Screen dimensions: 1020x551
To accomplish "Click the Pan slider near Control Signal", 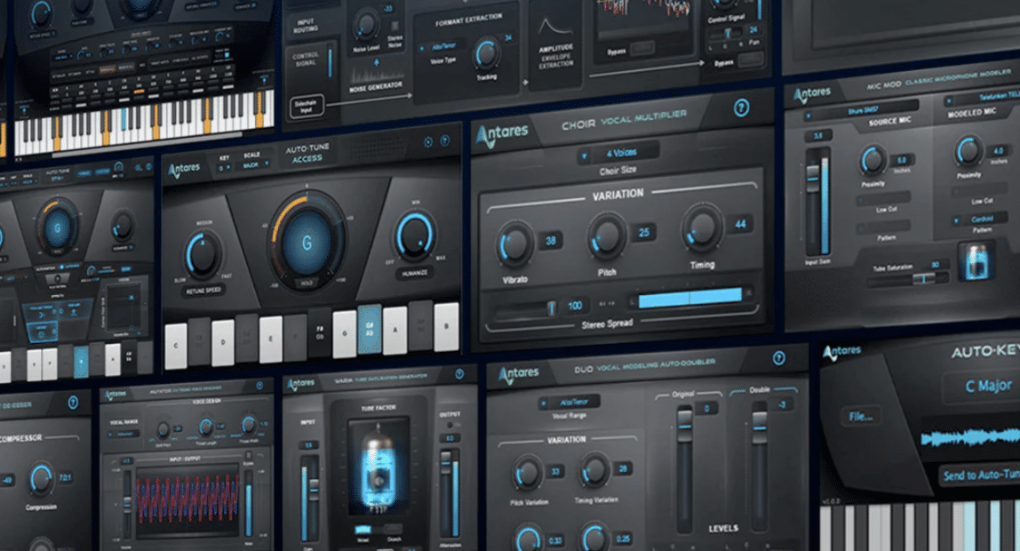I will [727, 33].
